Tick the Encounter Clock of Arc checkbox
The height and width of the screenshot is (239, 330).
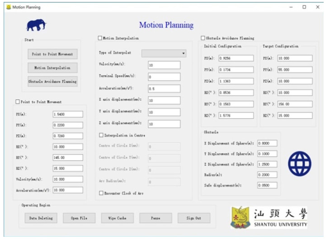coord(101,193)
